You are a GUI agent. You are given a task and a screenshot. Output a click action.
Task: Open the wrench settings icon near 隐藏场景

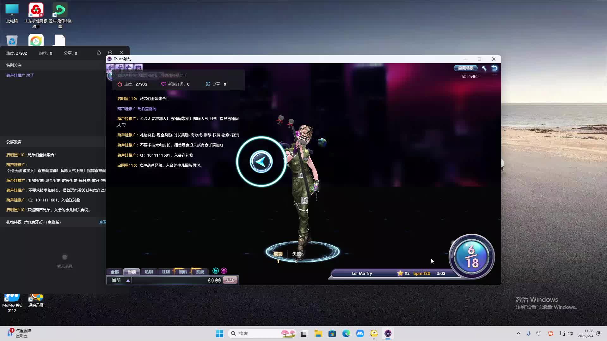[485, 68]
